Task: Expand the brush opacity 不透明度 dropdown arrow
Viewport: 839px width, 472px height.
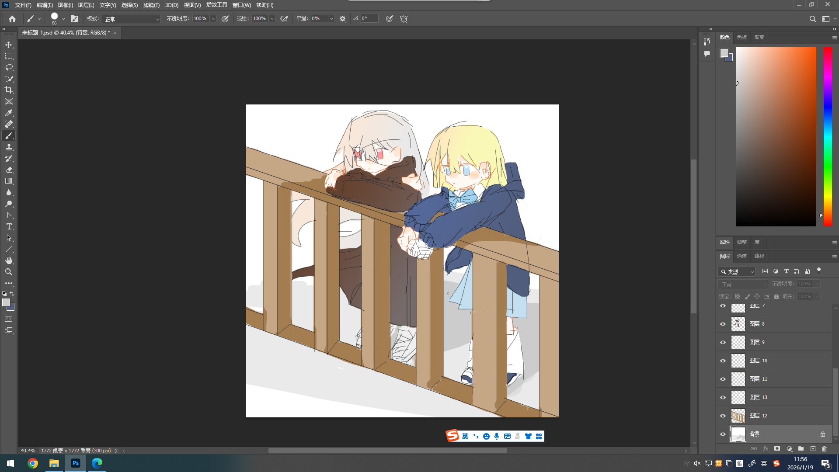Action: (213, 19)
